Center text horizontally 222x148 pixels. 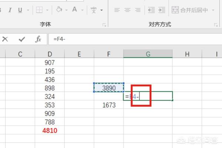point(127,10)
